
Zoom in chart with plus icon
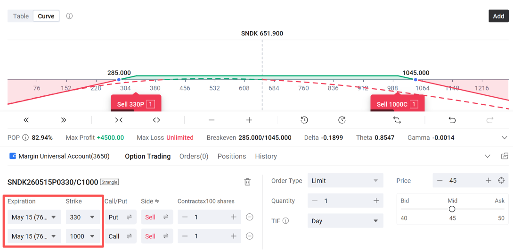(249, 120)
